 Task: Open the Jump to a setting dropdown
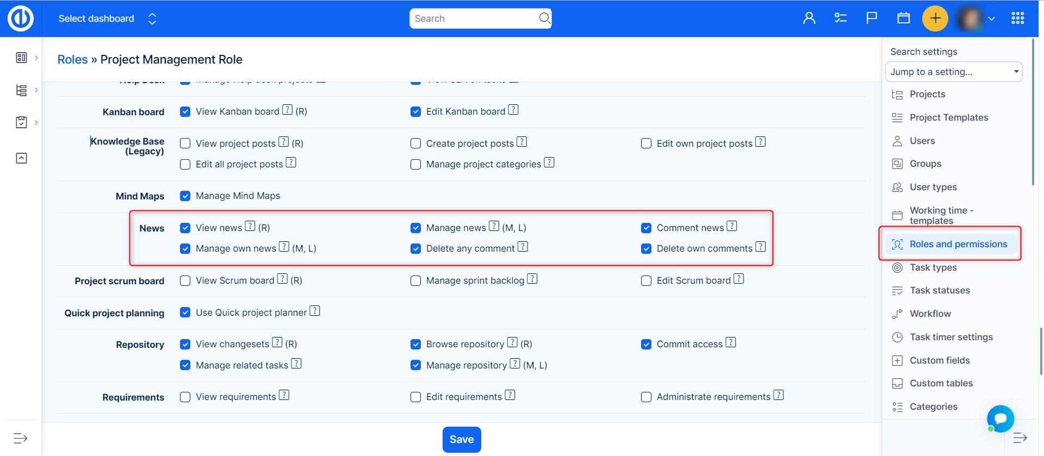pos(953,72)
